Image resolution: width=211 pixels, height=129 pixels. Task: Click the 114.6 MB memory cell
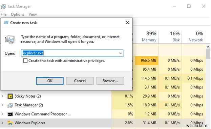click(147, 78)
